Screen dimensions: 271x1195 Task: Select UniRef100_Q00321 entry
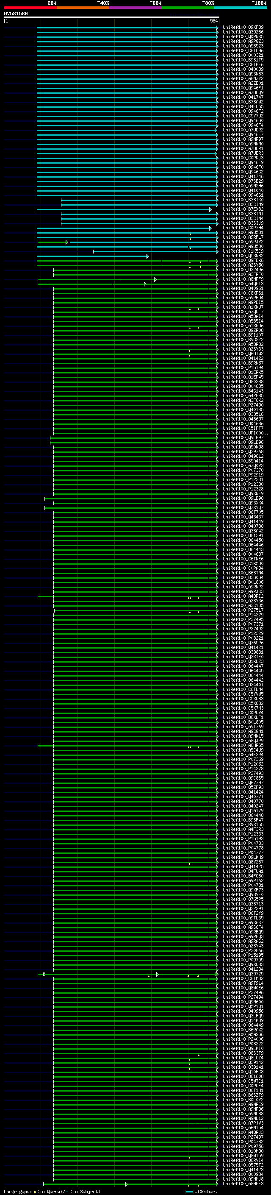tap(243, 55)
